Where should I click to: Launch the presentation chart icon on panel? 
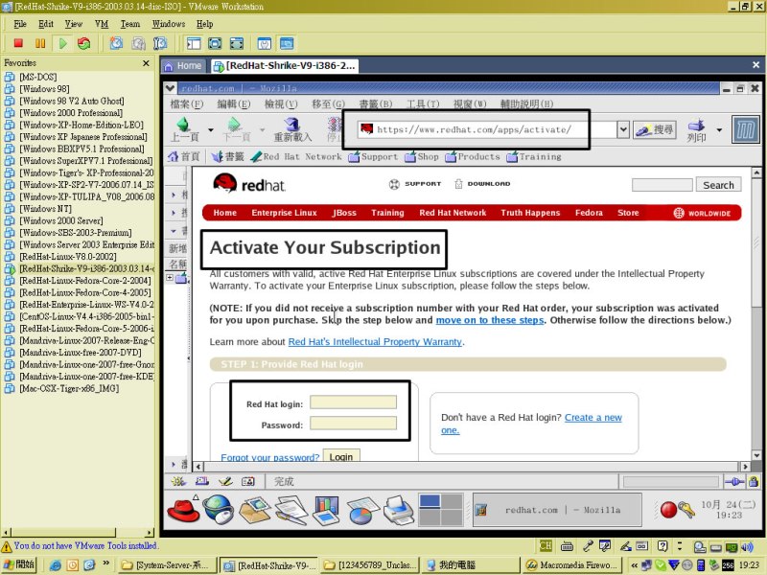click(x=326, y=510)
